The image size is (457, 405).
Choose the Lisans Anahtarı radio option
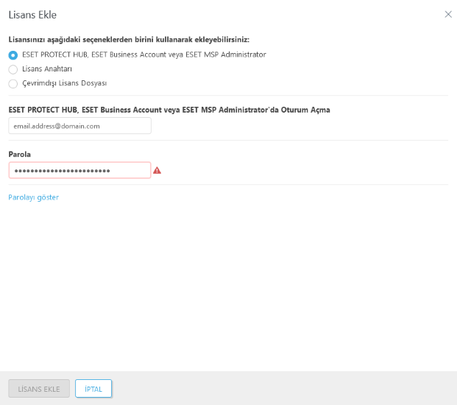(13, 69)
